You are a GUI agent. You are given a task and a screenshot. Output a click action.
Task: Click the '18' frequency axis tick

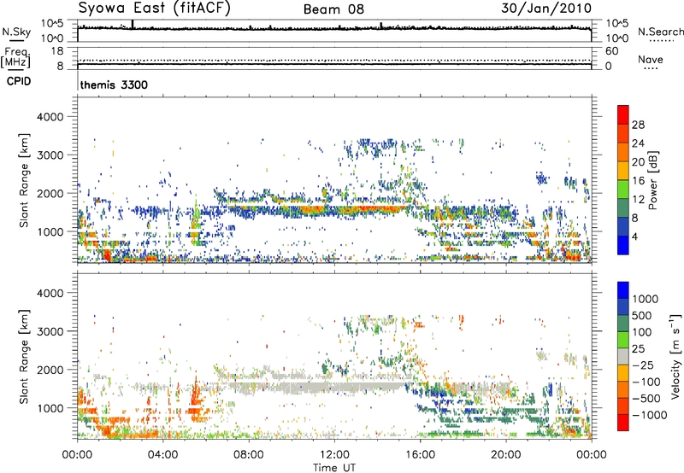coord(57,51)
